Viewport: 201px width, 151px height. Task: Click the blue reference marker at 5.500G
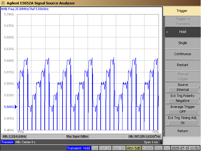pyautogui.click(x=16, y=107)
